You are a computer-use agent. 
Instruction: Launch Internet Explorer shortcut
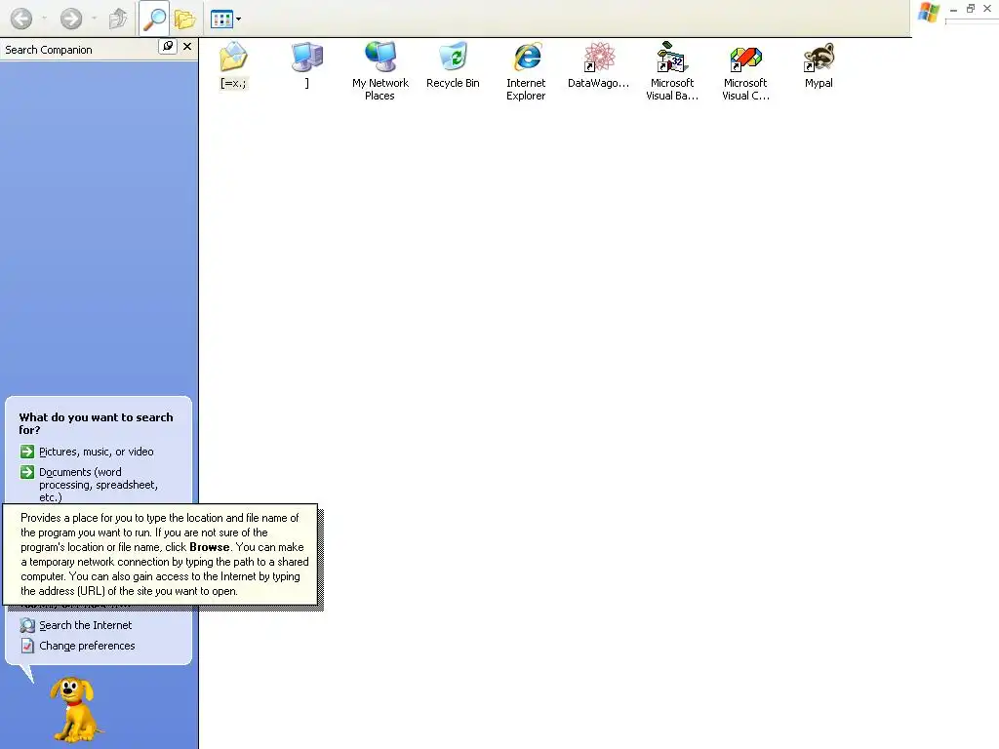tap(526, 71)
